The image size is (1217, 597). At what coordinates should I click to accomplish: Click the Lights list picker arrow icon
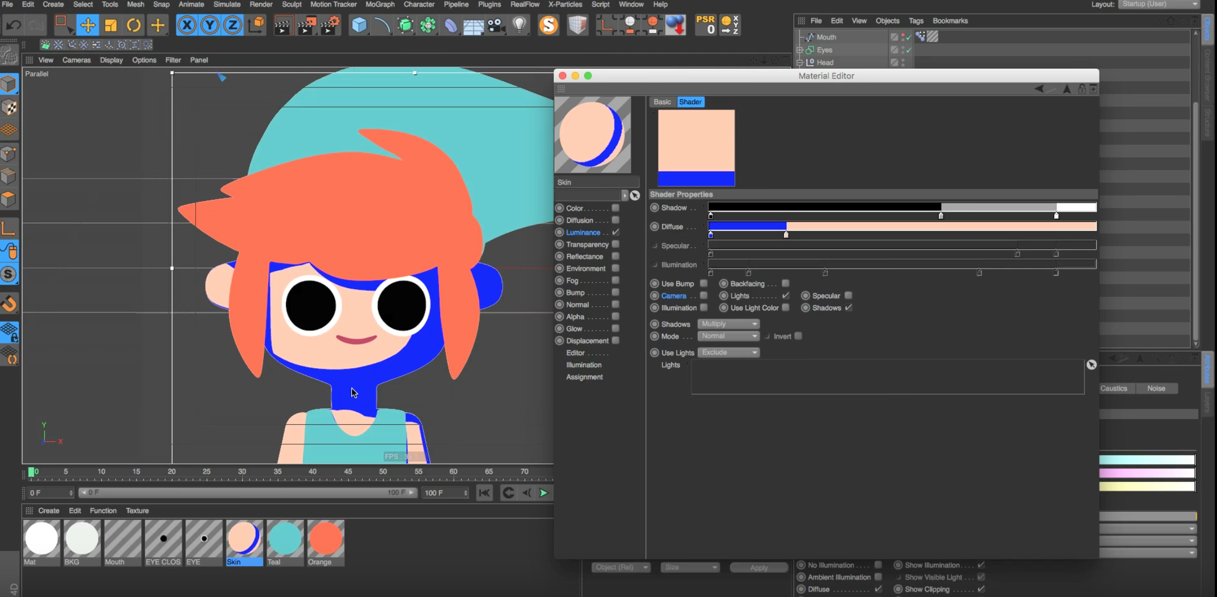(x=1091, y=364)
